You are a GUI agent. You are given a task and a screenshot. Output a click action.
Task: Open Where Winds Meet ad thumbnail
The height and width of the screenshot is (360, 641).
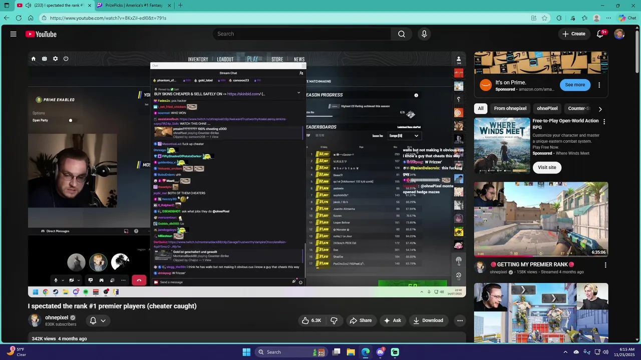coord(502,145)
